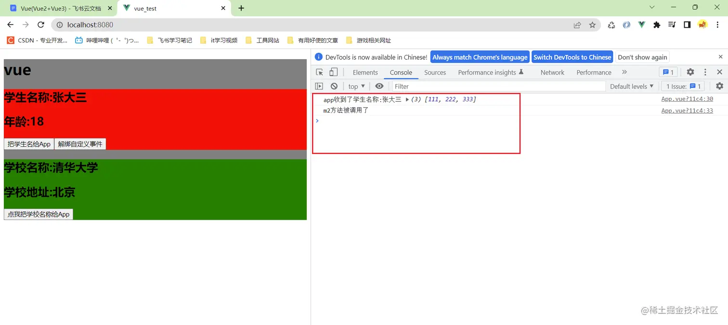This screenshot has height=325, width=728.
Task: Close the Vue(Vue2+Vue3) Feishu tab
Action: tap(109, 8)
